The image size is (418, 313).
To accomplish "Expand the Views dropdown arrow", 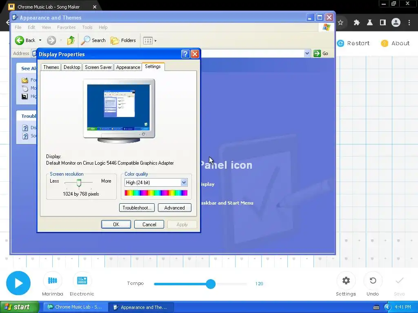I will (x=156, y=41).
